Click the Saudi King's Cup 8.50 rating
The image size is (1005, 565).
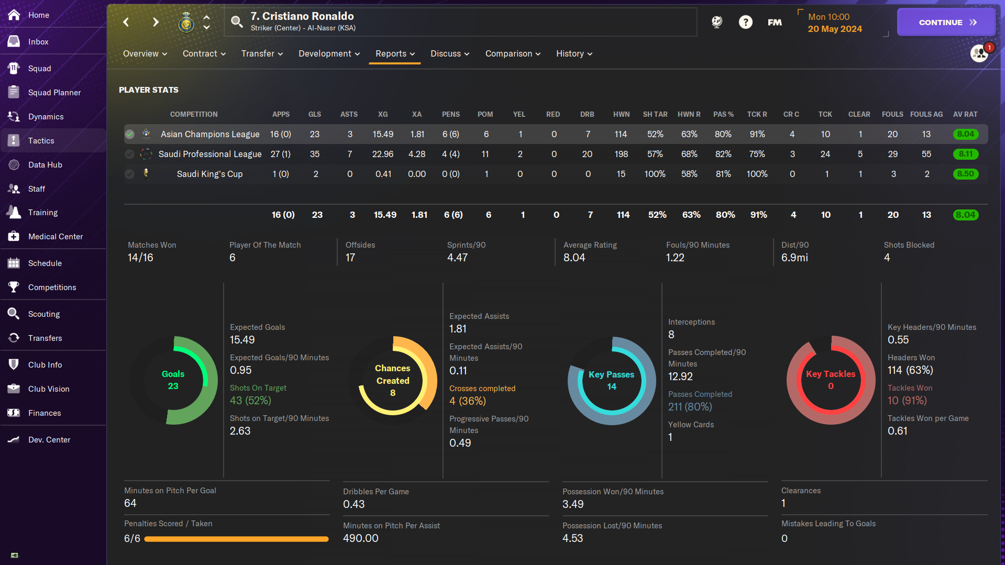966,174
